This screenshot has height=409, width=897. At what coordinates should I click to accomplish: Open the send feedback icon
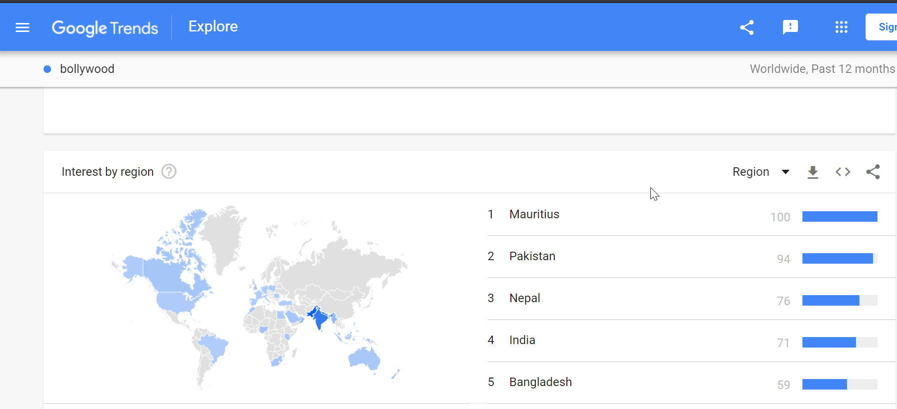[x=790, y=27]
